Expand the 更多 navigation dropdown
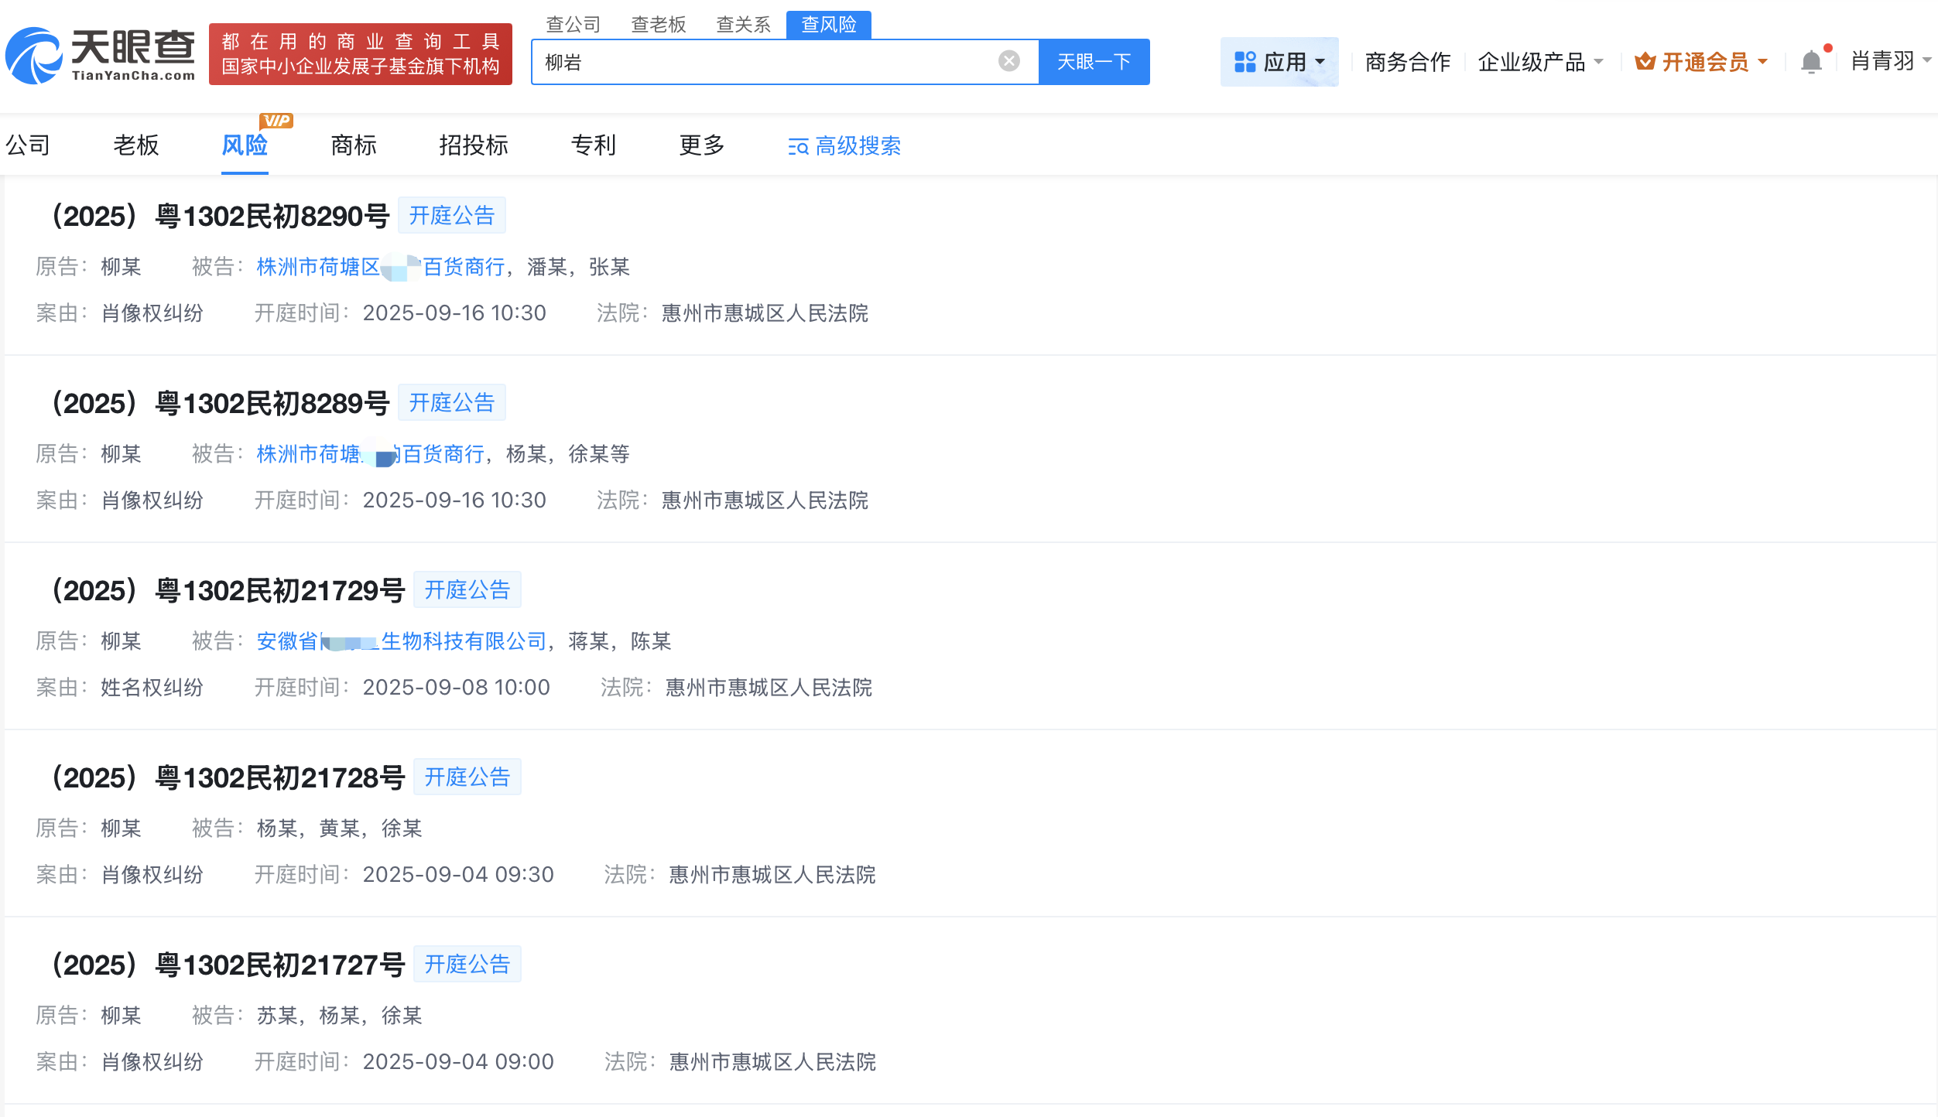Viewport: 1938px width, 1117px height. coord(700,145)
